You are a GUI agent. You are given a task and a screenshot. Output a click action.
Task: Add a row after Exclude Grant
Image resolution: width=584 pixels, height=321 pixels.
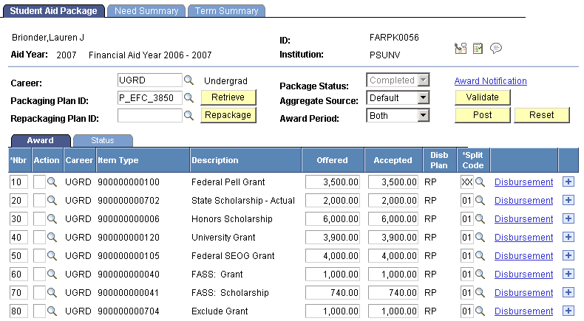[568, 311]
